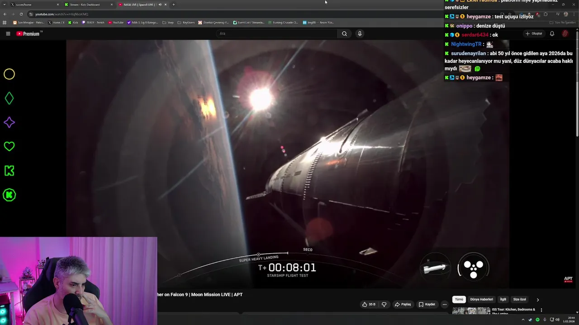The image size is (579, 325).
Task: Select the 'Dünya Haberleri' filter chip
Action: [x=481, y=299]
